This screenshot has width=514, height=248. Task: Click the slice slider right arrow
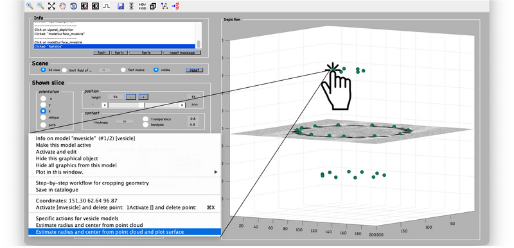182,105
